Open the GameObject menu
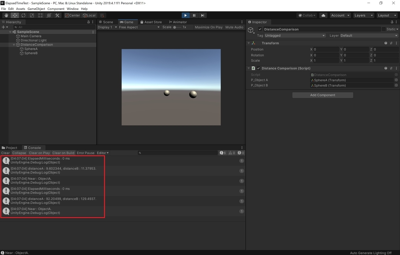 [x=36, y=9]
